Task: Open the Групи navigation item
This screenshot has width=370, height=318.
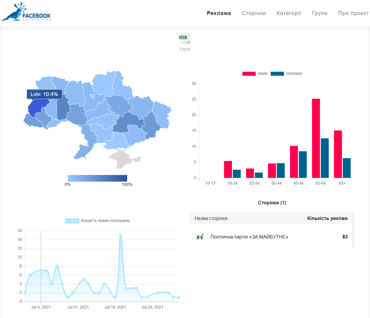Action: click(320, 13)
